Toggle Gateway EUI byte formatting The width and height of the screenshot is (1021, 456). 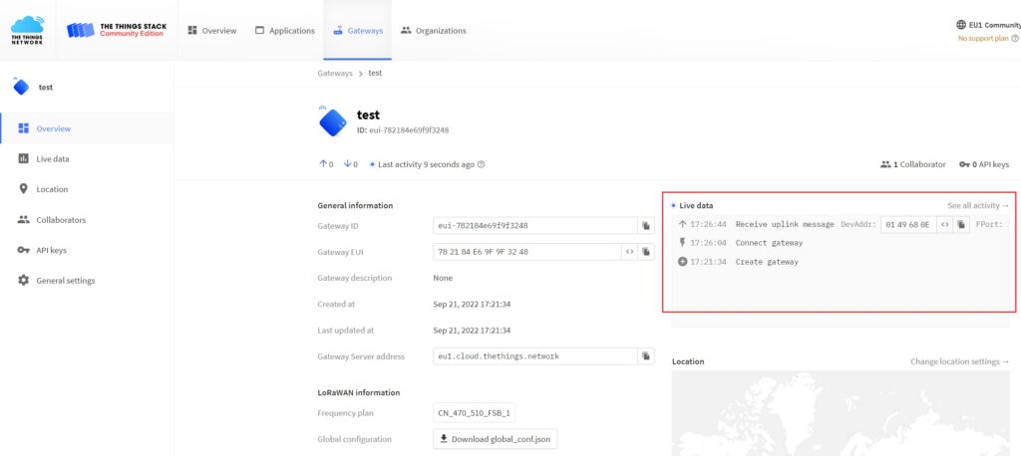[629, 252]
